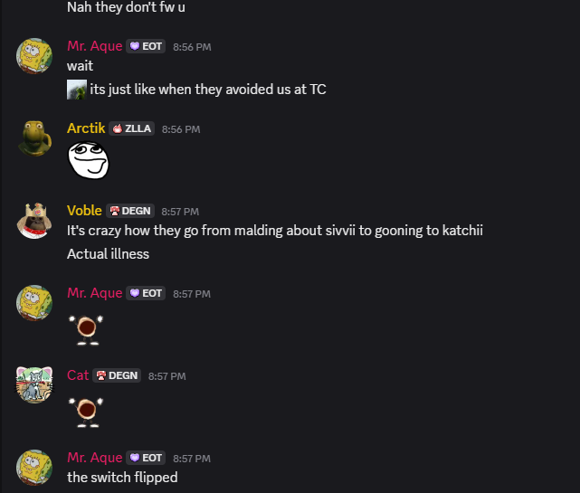This screenshot has width=580, height=493.
Task: Click Cat's DEGN server tag
Action: [117, 375]
